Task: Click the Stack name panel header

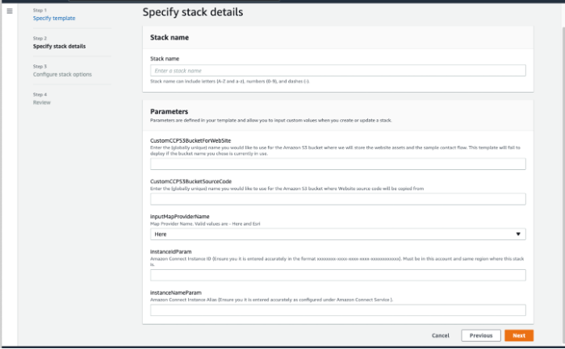Action: (169, 37)
